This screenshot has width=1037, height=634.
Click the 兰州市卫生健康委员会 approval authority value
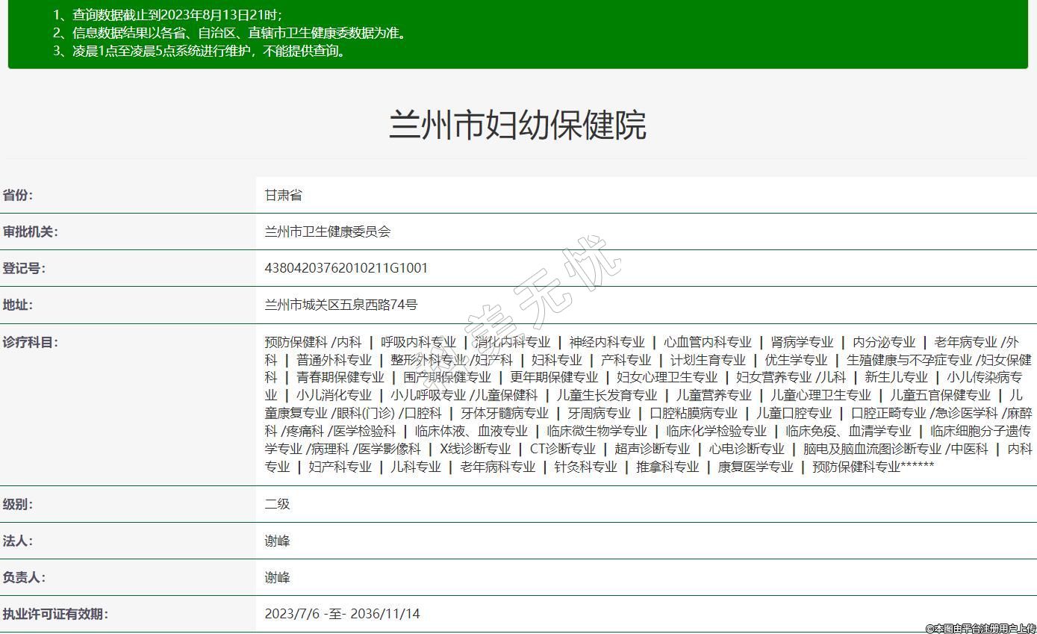(x=327, y=231)
